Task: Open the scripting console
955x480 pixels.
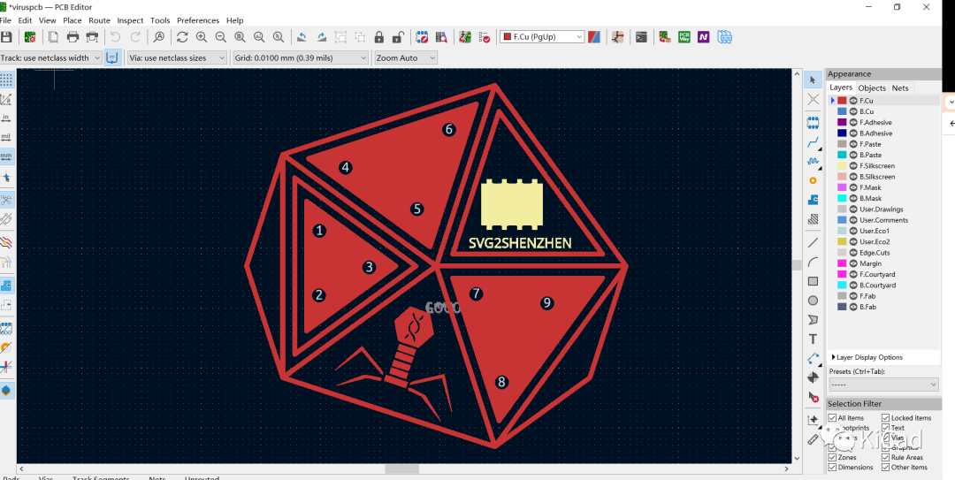Action: pyautogui.click(x=641, y=37)
